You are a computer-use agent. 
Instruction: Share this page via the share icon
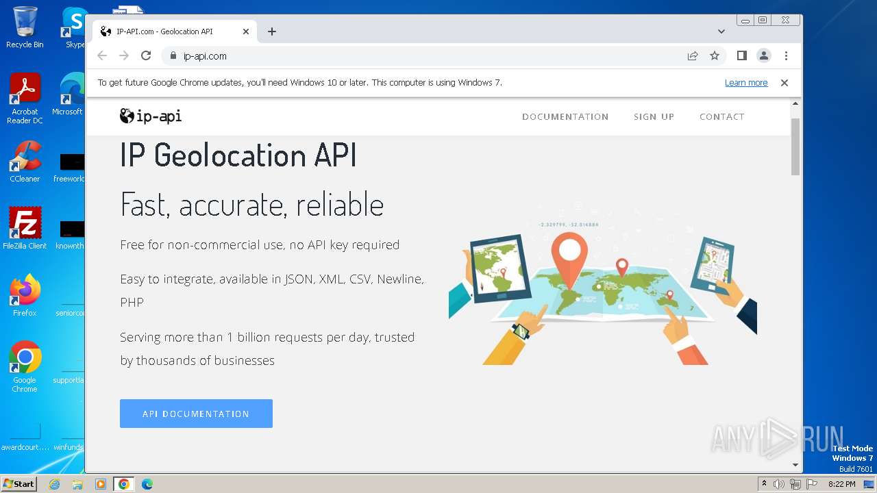tap(693, 56)
